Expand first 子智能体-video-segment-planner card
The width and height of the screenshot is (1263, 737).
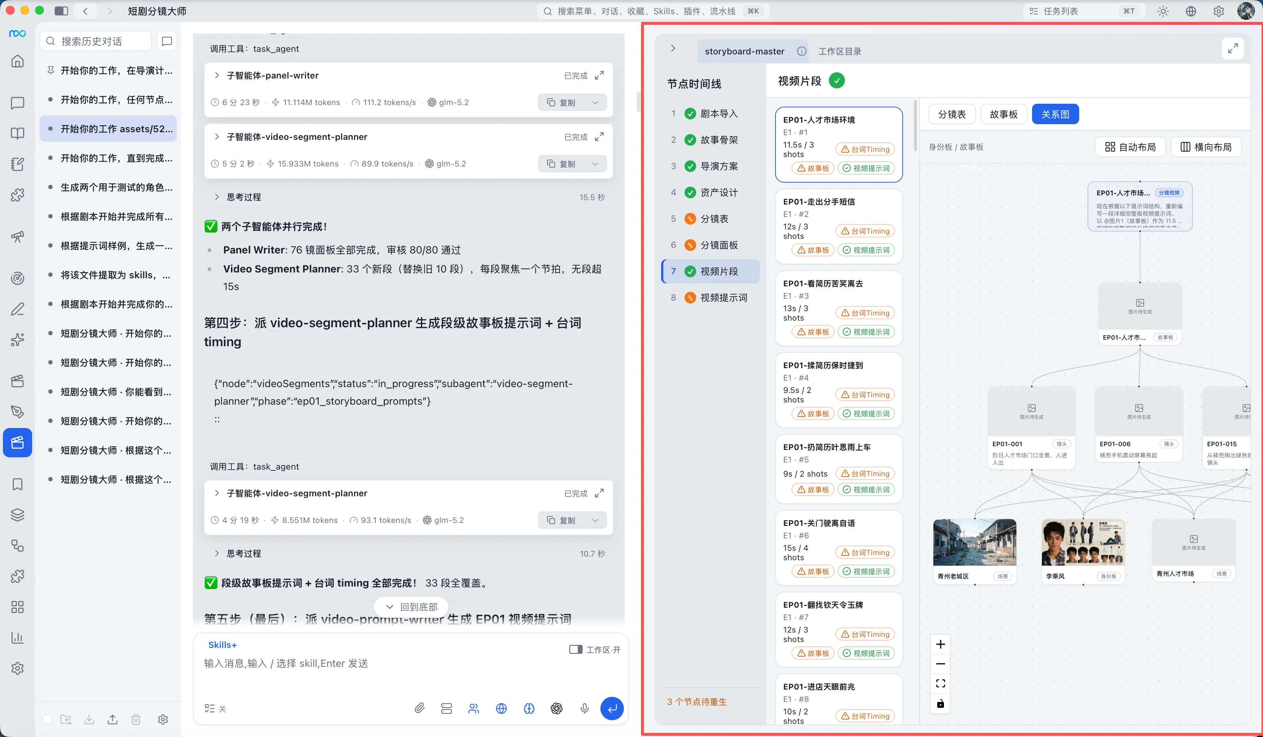(x=216, y=137)
